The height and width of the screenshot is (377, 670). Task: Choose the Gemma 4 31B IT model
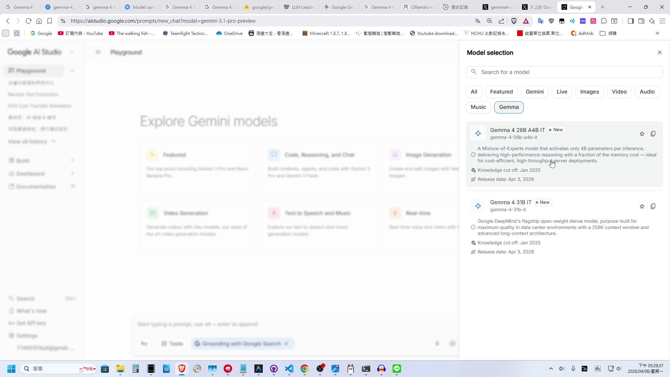[564, 227]
